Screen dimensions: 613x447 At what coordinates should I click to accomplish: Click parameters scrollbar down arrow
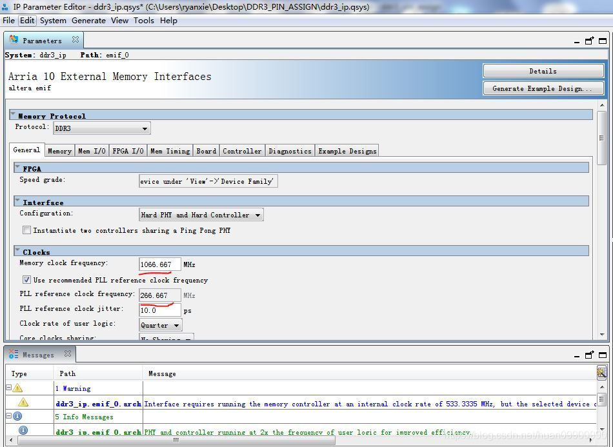coord(601,335)
